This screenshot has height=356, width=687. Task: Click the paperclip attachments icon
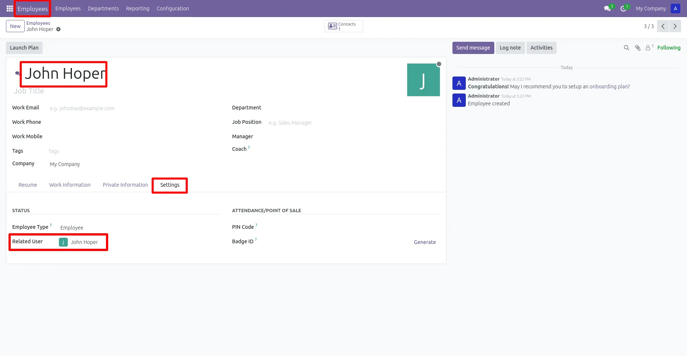coord(638,48)
